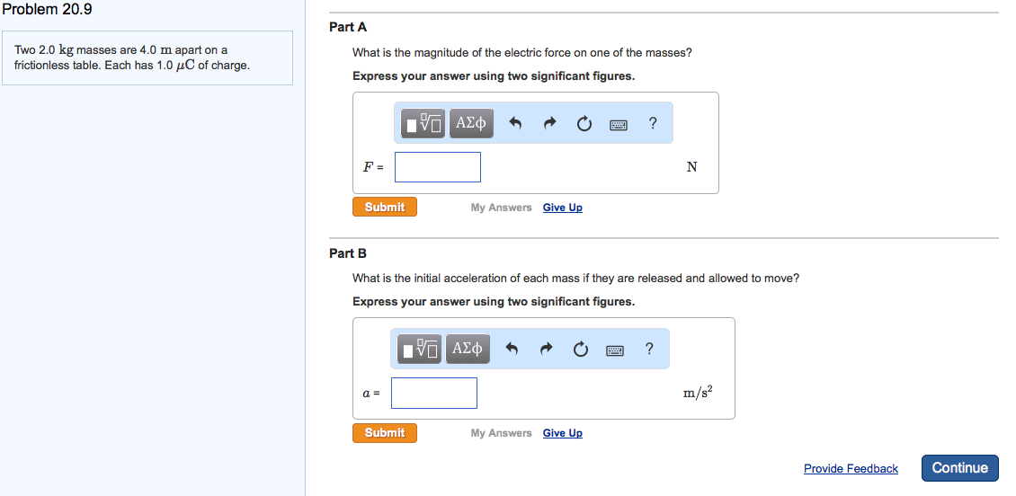Open templates tool in Part B toolbar

[420, 350]
